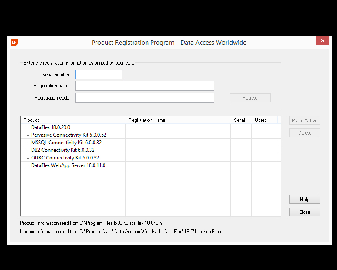The image size is (337, 270).
Task: Click the DataFlex DF logo icon in title bar
Action: click(x=14, y=42)
